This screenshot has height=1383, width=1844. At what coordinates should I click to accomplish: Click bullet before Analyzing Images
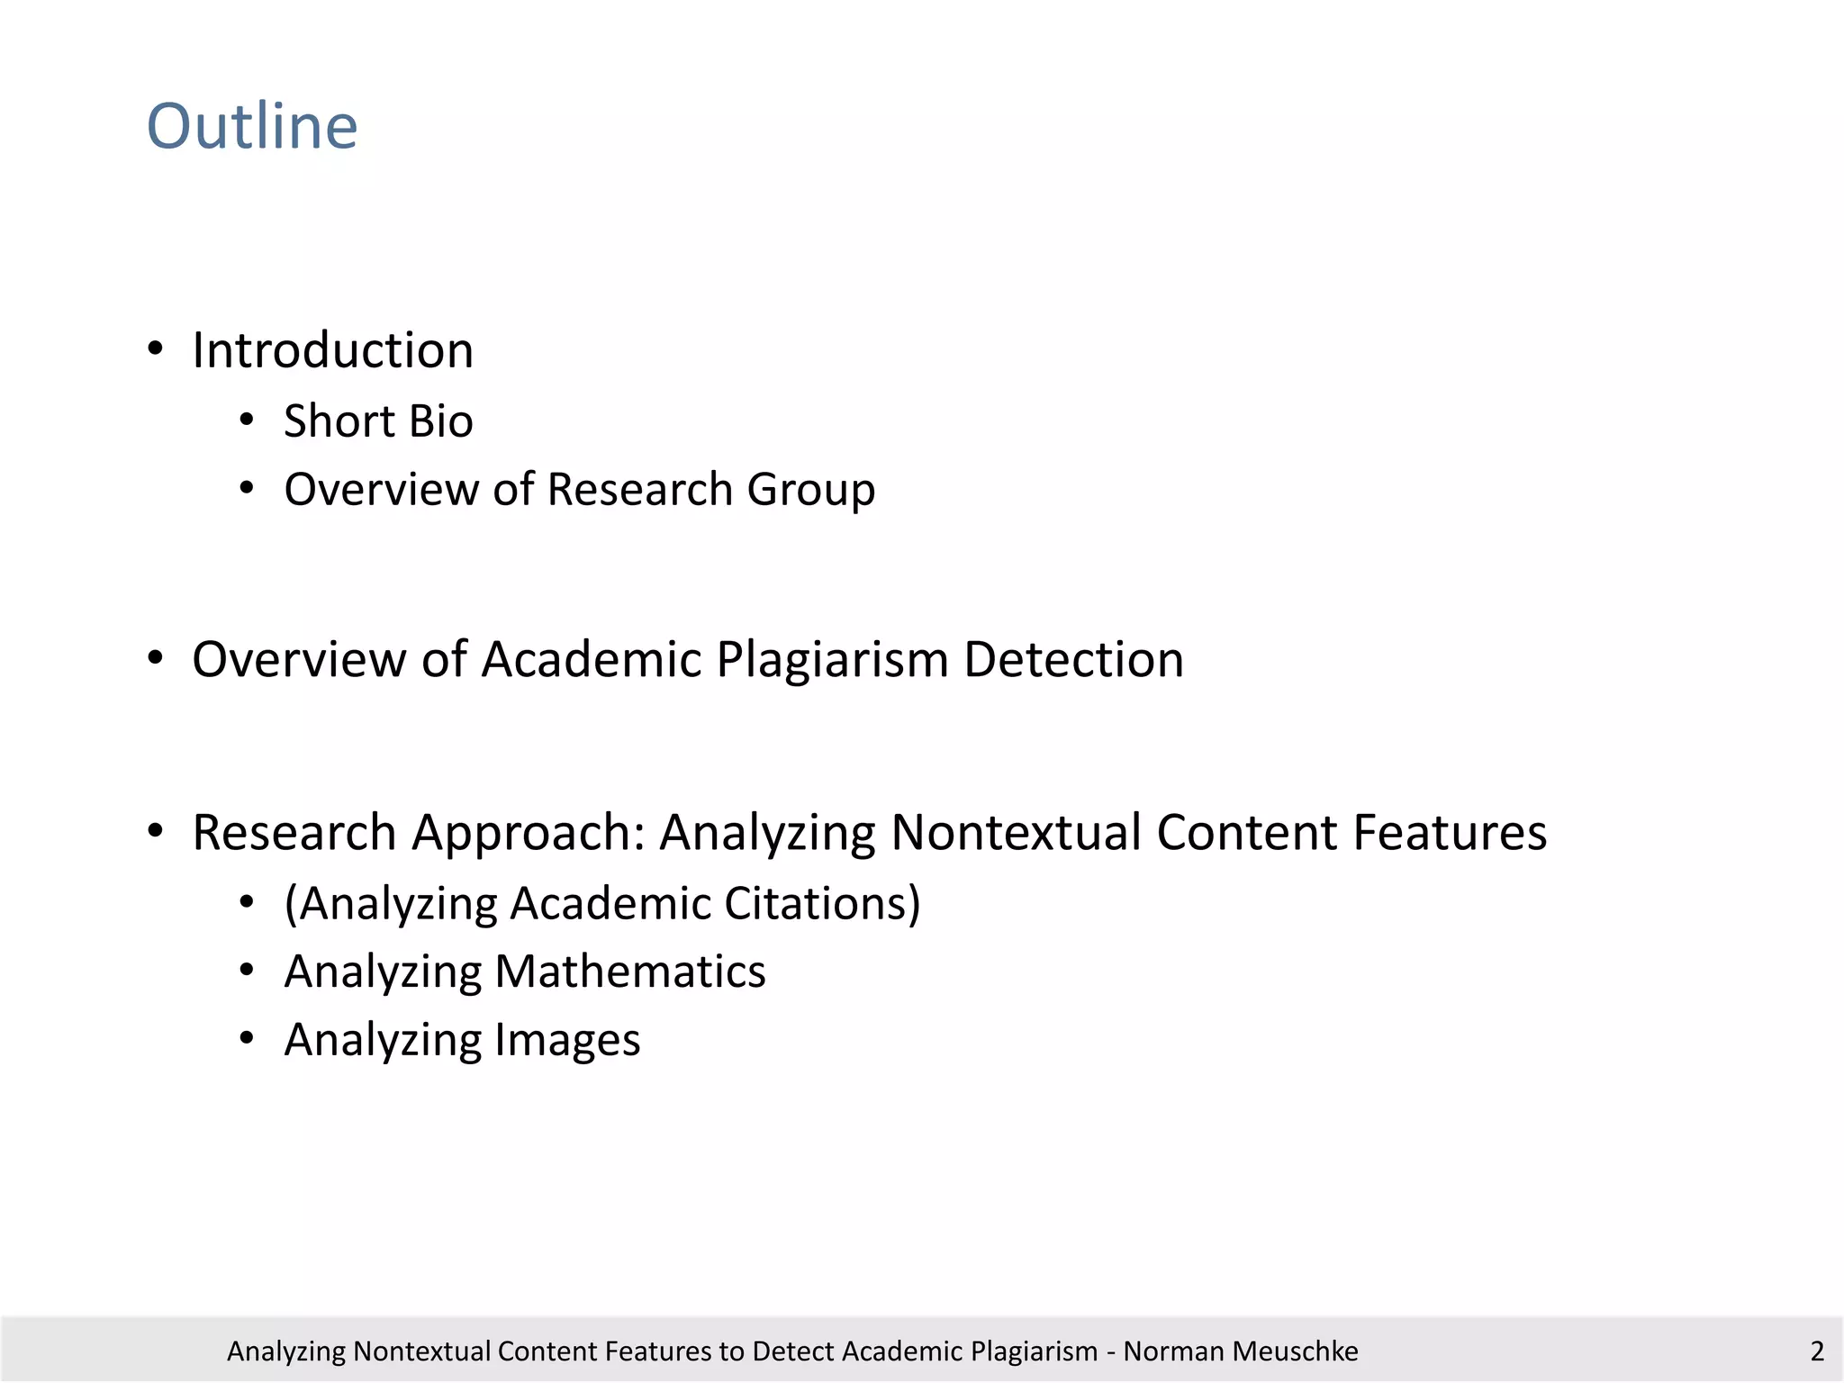[x=247, y=1039]
